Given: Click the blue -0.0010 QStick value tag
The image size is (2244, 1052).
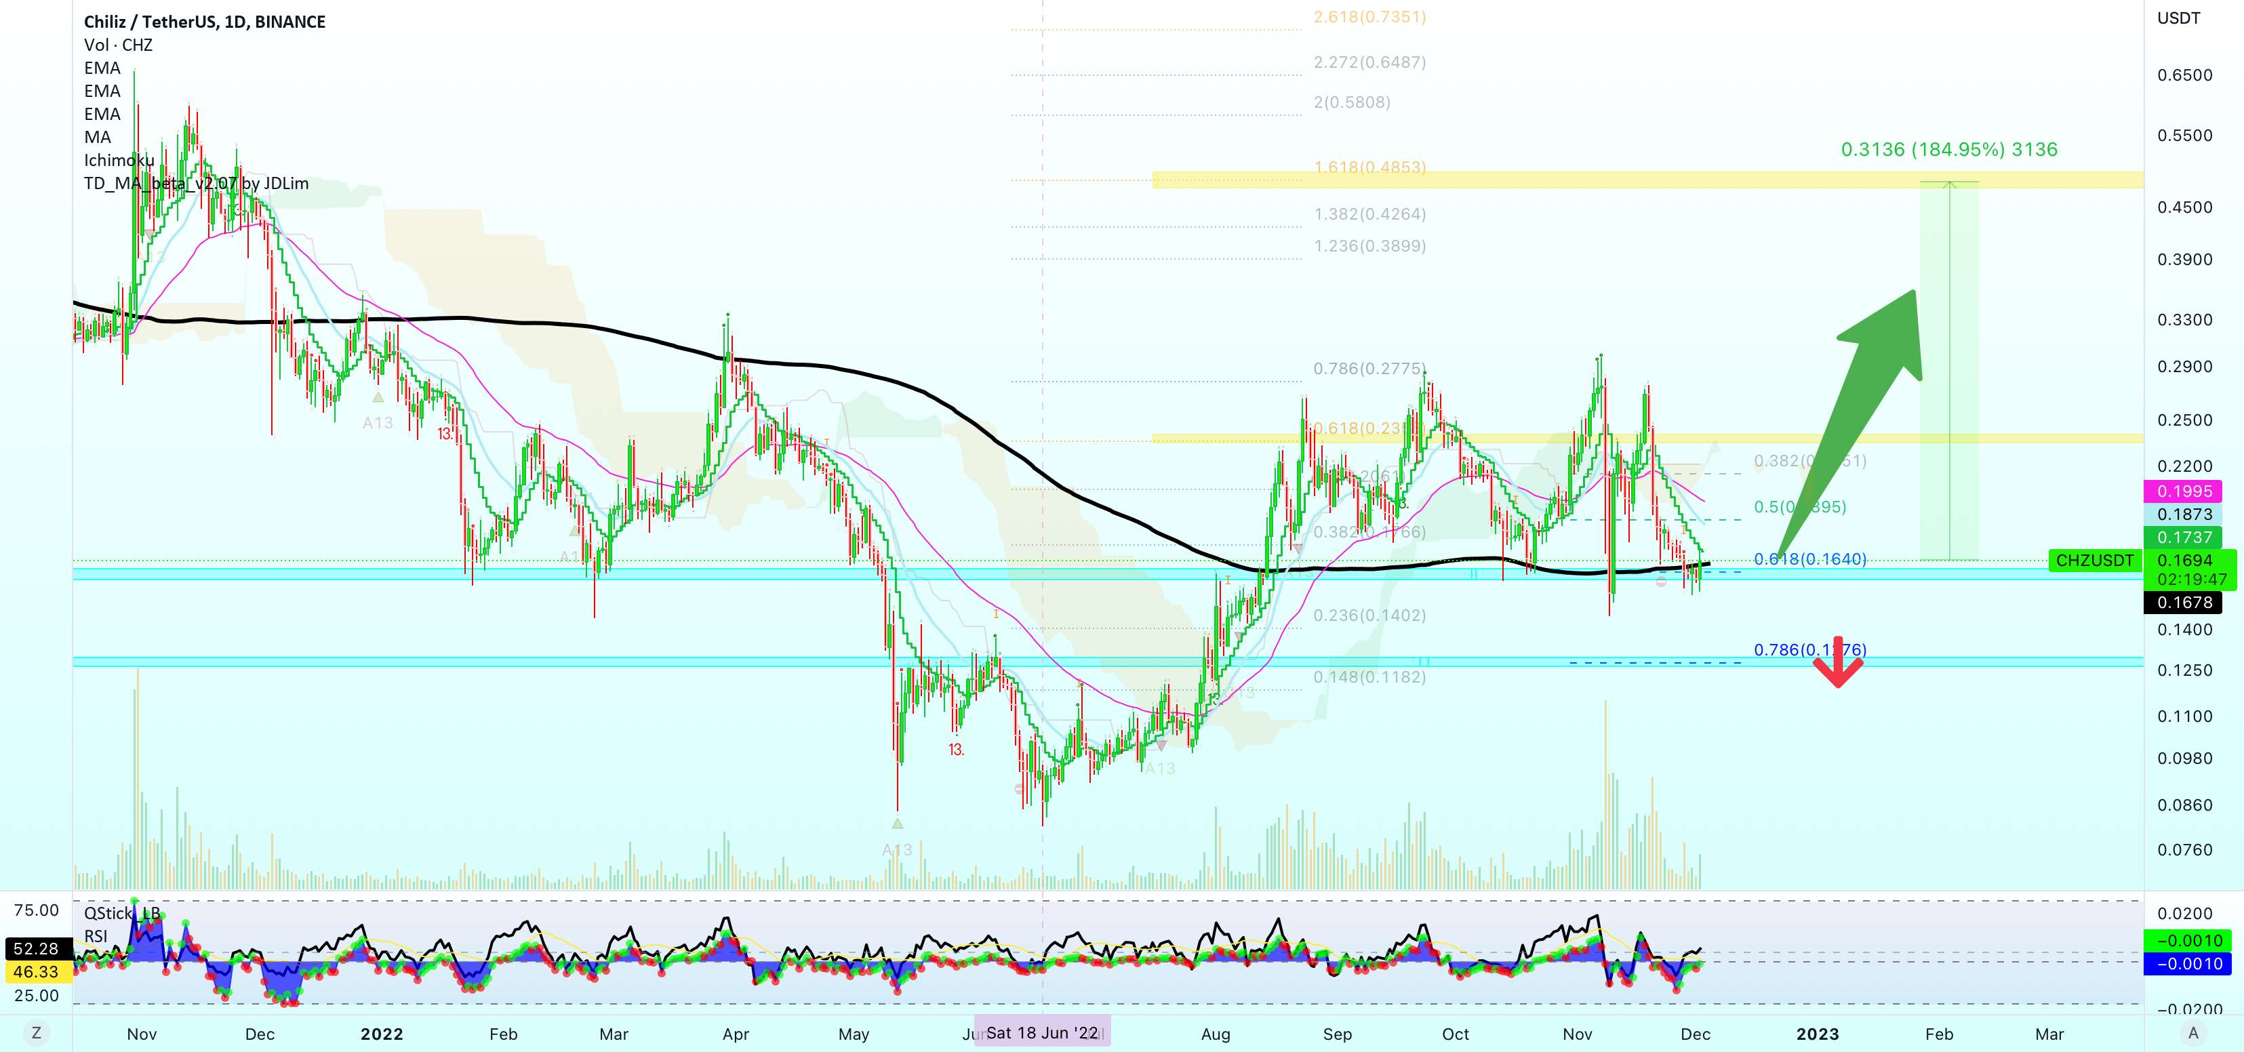Looking at the screenshot, I should 2186,964.
